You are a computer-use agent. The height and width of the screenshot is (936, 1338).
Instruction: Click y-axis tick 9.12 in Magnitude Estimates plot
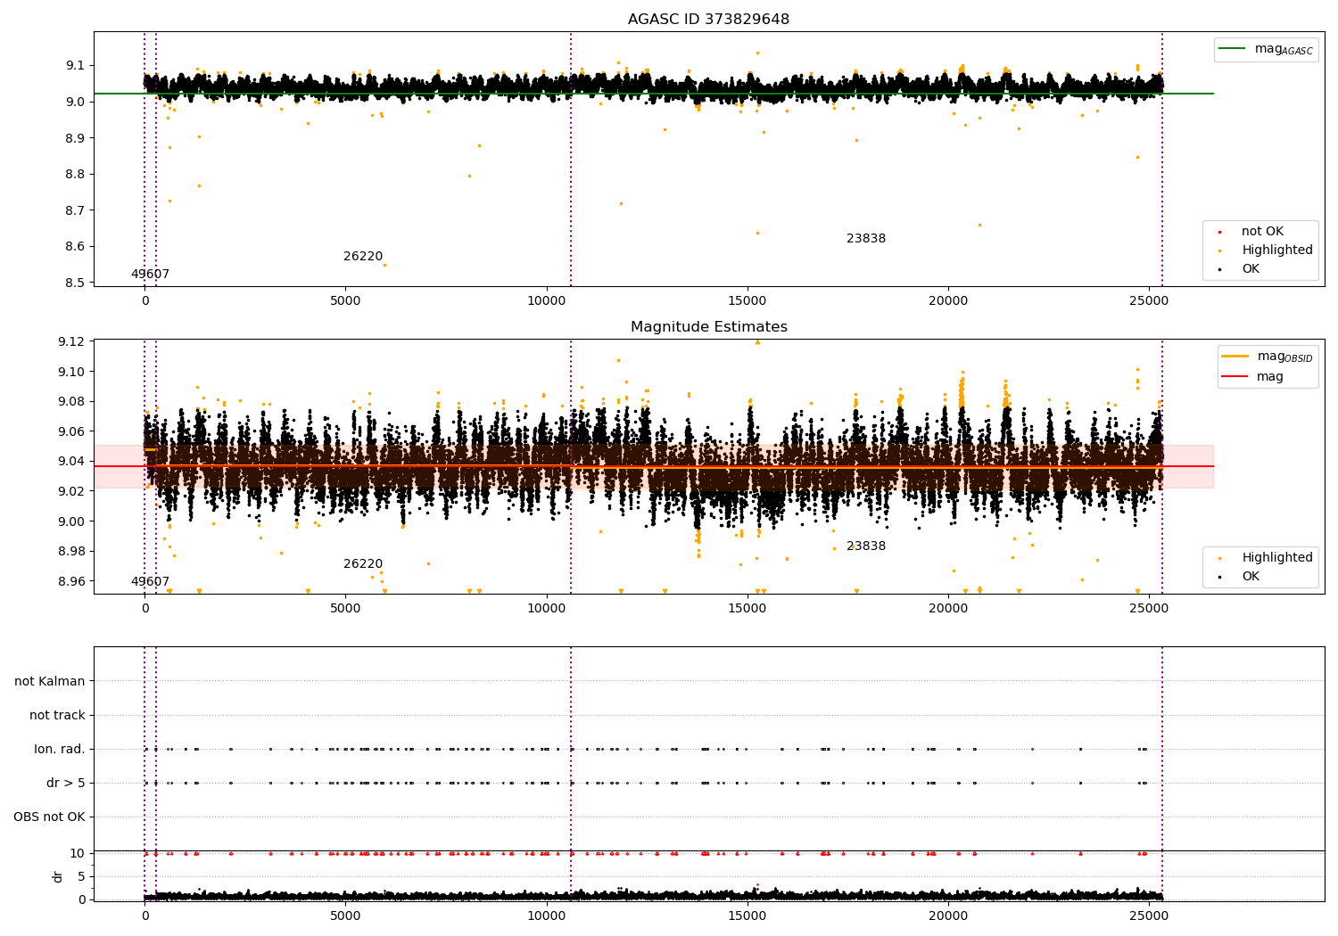[72, 342]
